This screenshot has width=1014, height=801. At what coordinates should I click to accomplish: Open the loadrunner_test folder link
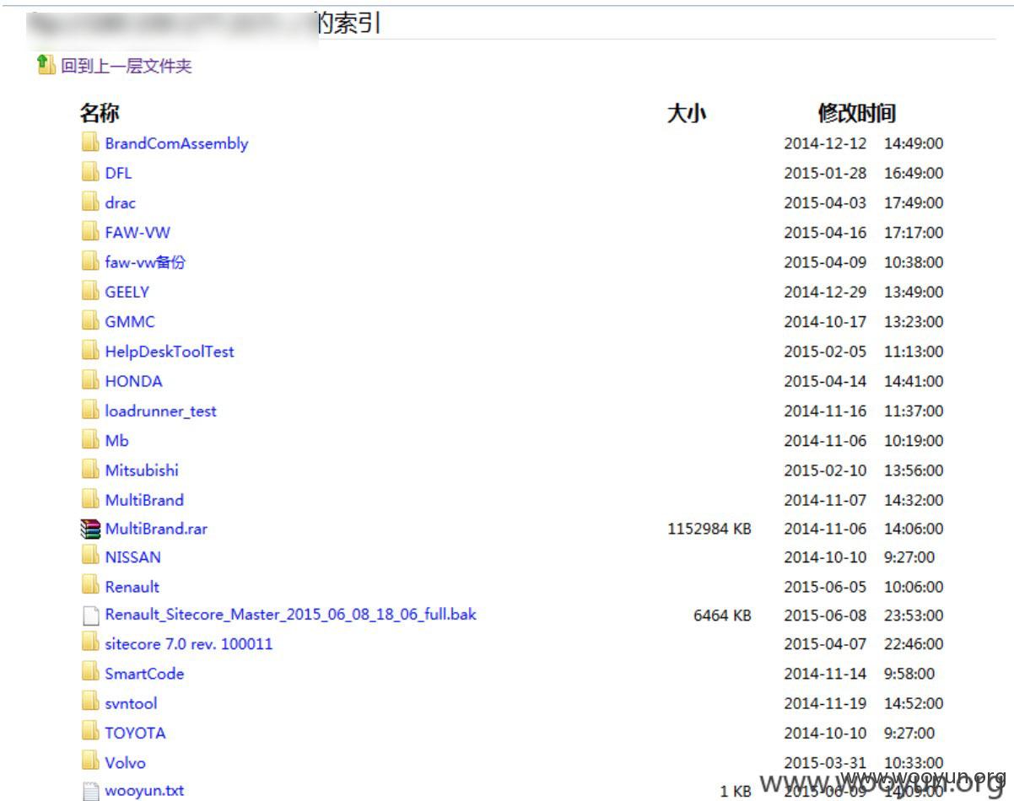click(x=160, y=411)
